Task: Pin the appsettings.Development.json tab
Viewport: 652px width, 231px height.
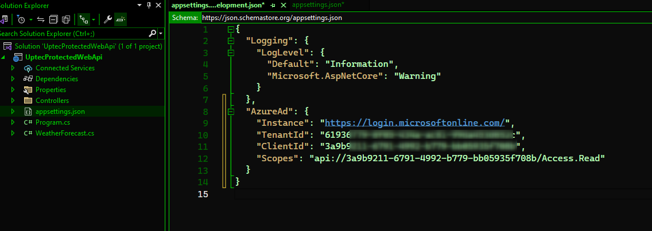Action: pyautogui.click(x=273, y=5)
